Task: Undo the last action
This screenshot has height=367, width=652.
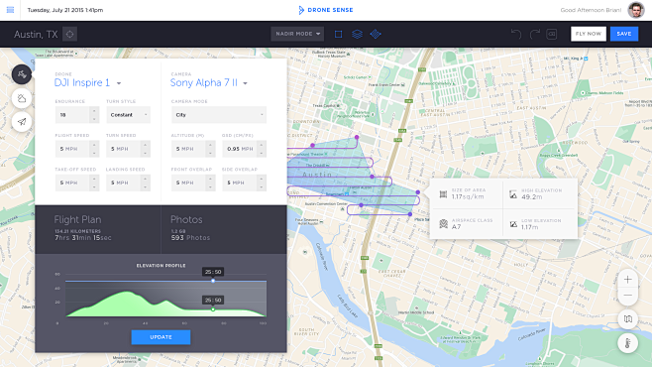Action: tap(516, 34)
